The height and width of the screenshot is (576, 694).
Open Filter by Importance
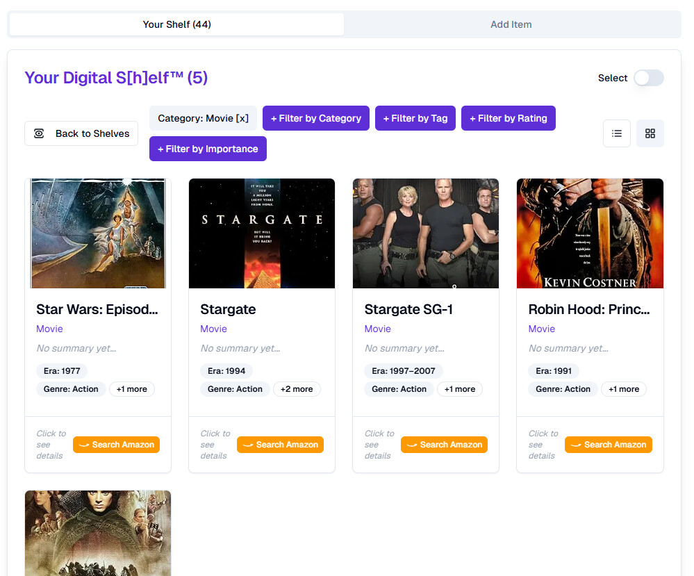pos(208,149)
